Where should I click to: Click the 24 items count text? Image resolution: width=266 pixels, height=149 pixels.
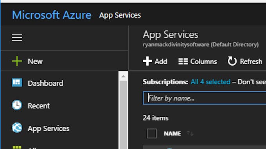pyautogui.click(x=156, y=118)
